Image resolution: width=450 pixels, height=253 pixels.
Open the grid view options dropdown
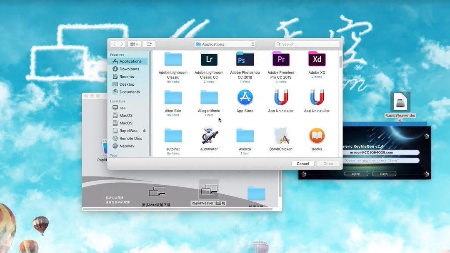(134, 44)
